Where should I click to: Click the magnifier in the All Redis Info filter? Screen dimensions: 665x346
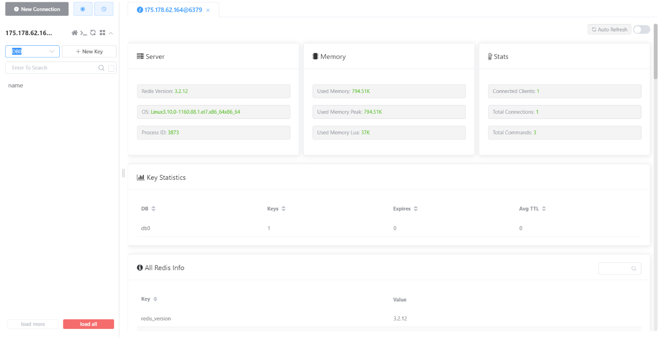634,269
